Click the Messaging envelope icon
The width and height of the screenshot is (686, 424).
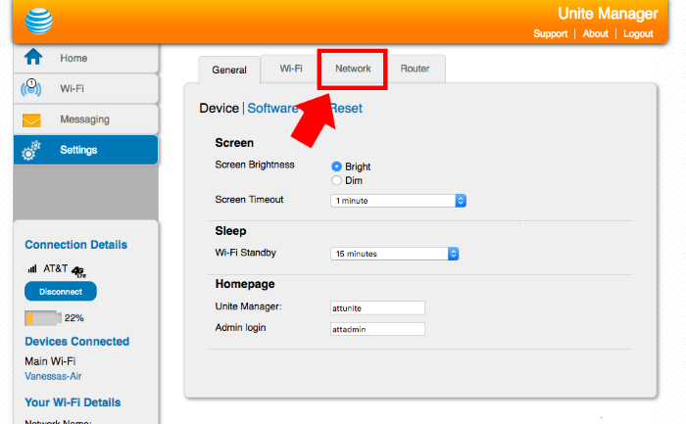(31, 119)
